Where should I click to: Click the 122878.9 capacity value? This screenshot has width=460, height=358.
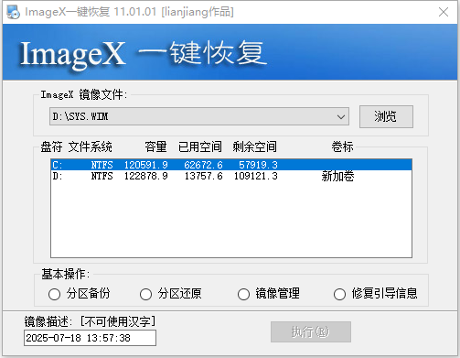click(x=146, y=176)
